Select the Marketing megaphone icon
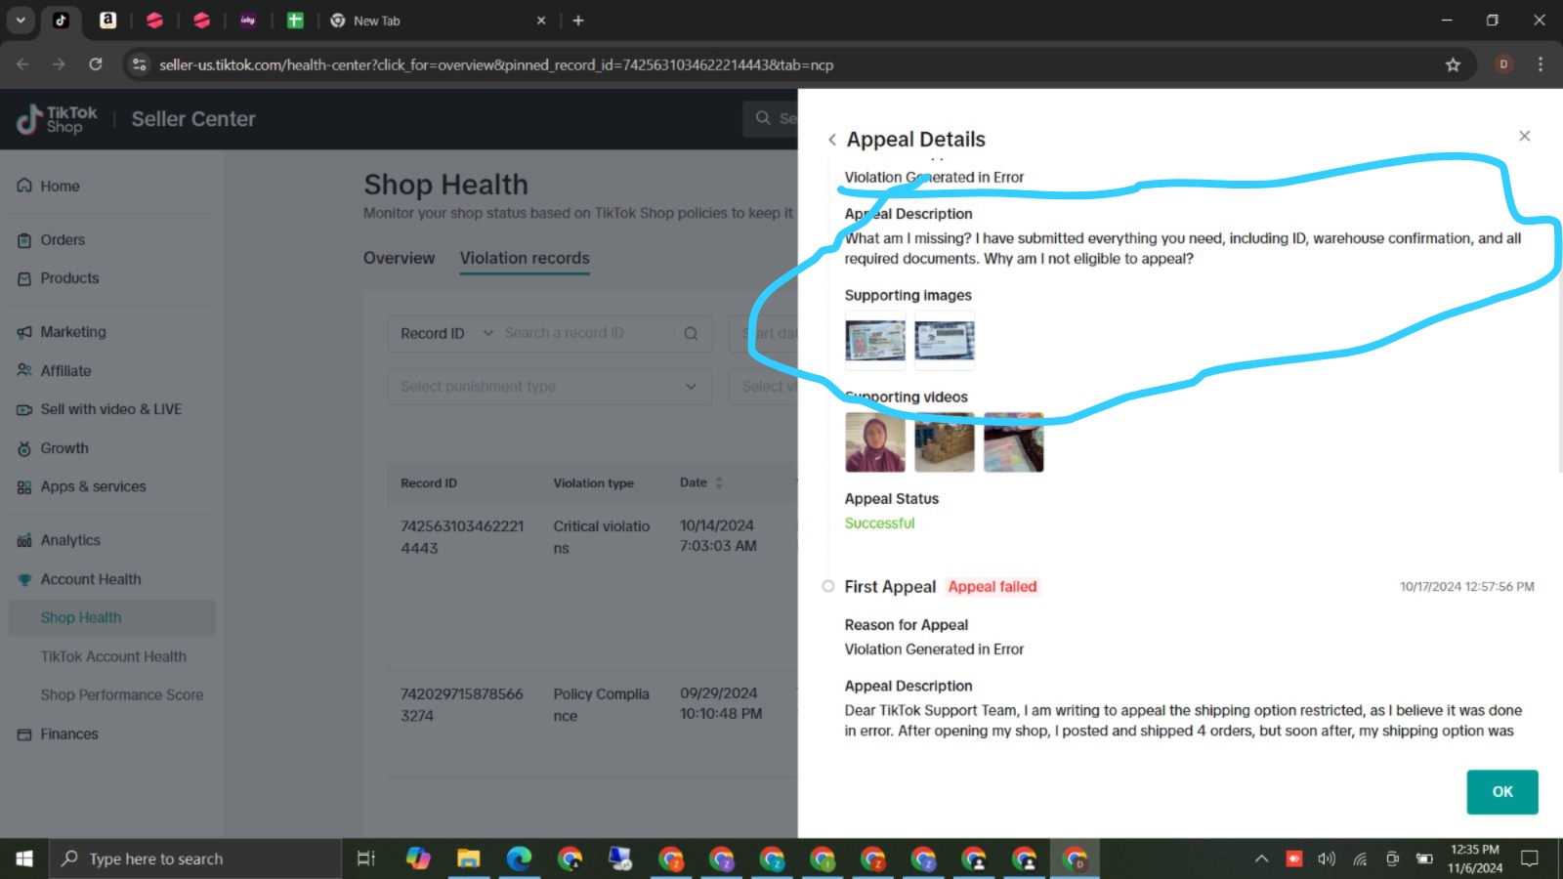 [23, 331]
